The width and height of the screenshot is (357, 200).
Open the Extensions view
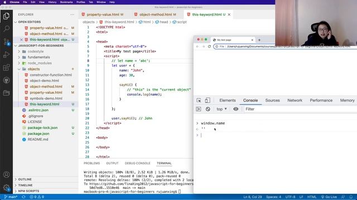pos(6,67)
